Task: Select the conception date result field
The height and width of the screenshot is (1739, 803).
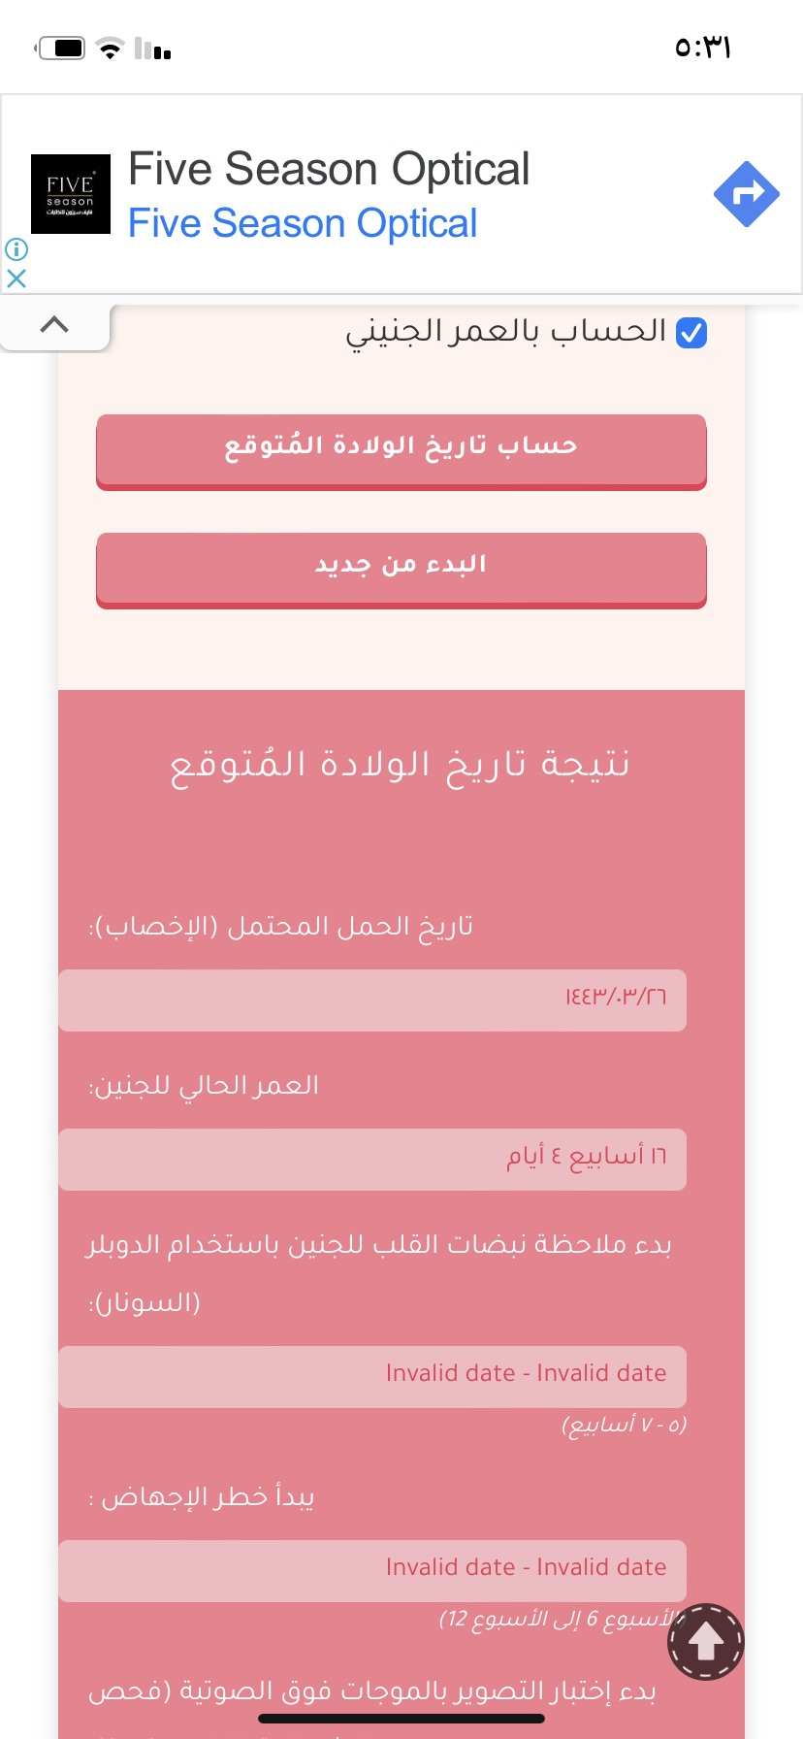Action: tap(372, 1000)
